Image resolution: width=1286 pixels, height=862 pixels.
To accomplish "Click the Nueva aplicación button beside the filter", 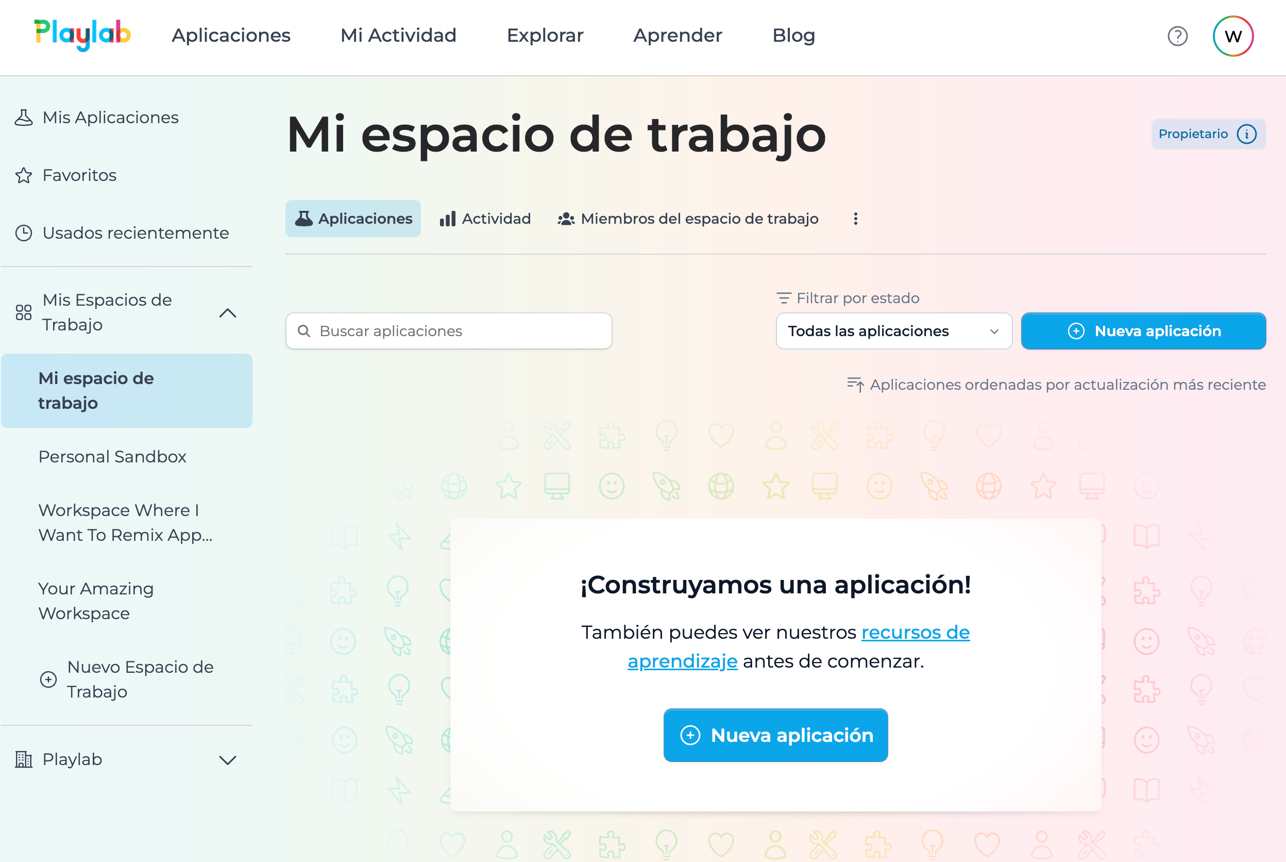I will pos(1143,331).
